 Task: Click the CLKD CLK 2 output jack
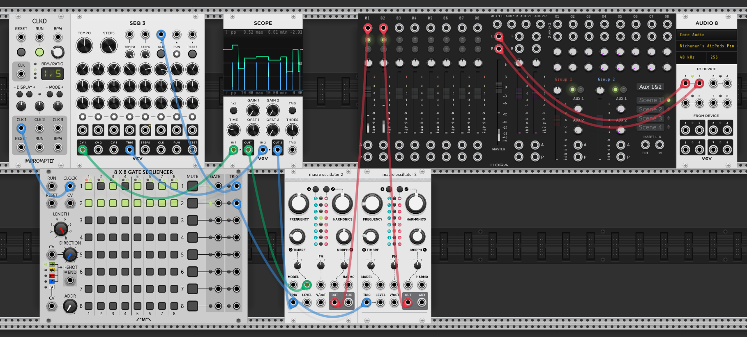click(39, 128)
